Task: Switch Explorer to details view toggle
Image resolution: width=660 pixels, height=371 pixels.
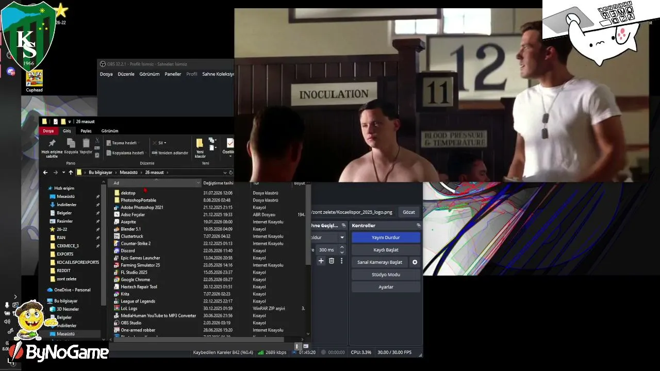Action: [x=298, y=346]
